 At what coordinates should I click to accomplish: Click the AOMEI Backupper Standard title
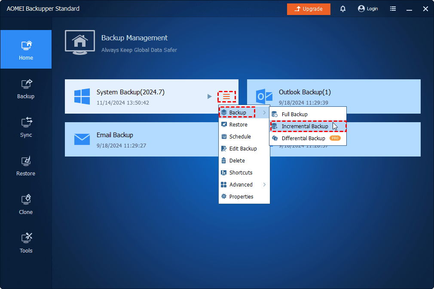43,9
